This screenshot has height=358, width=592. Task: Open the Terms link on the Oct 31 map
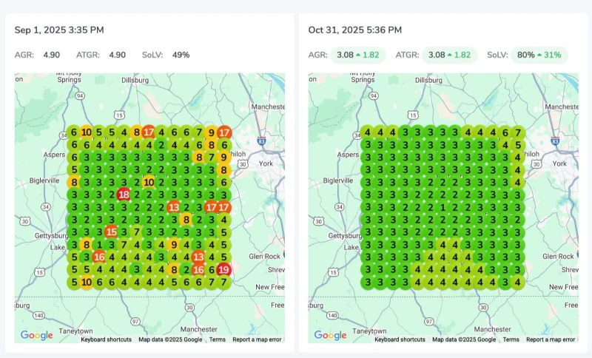[511, 340]
